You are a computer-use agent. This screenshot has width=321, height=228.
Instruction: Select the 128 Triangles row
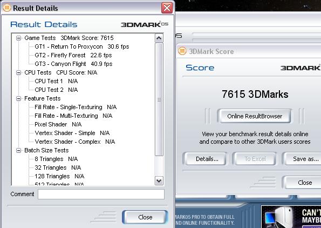click(x=59, y=176)
